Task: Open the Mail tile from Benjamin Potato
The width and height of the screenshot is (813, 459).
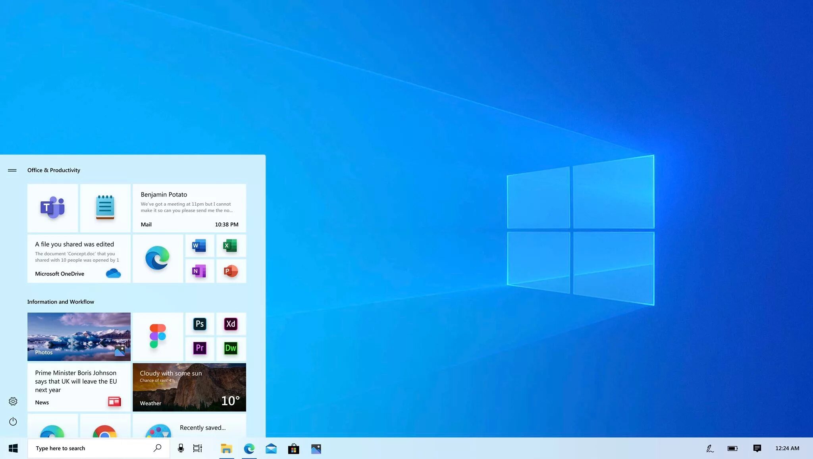Action: click(x=189, y=208)
